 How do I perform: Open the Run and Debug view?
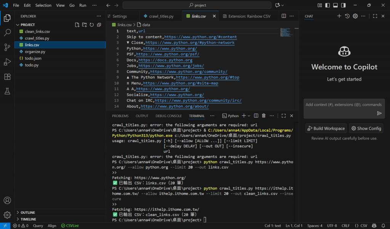point(7,62)
